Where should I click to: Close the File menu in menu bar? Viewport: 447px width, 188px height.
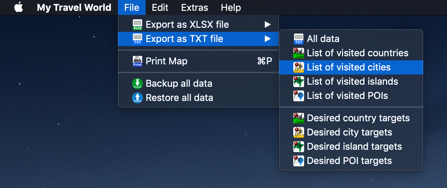pyautogui.click(x=132, y=7)
